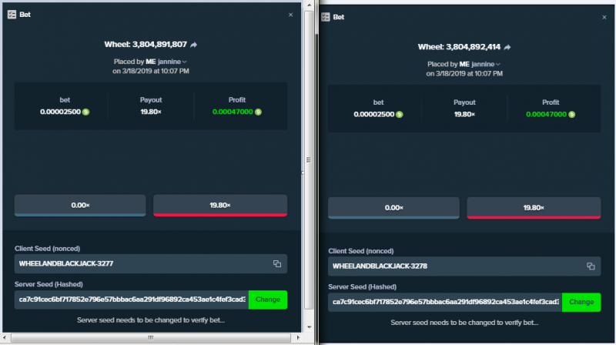Click the Bet list icon in right window
This screenshot has height=345, width=616.
(x=326, y=17)
